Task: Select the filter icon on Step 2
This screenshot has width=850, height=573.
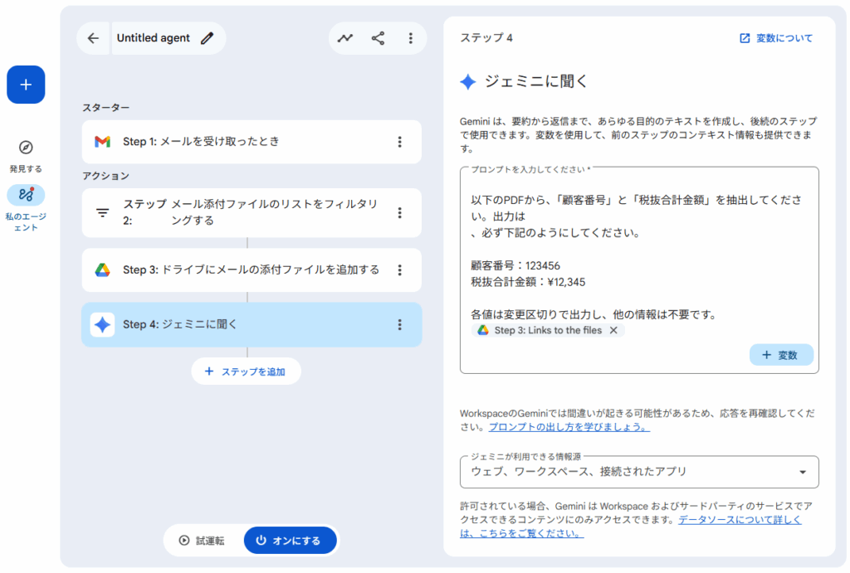Action: tap(101, 212)
